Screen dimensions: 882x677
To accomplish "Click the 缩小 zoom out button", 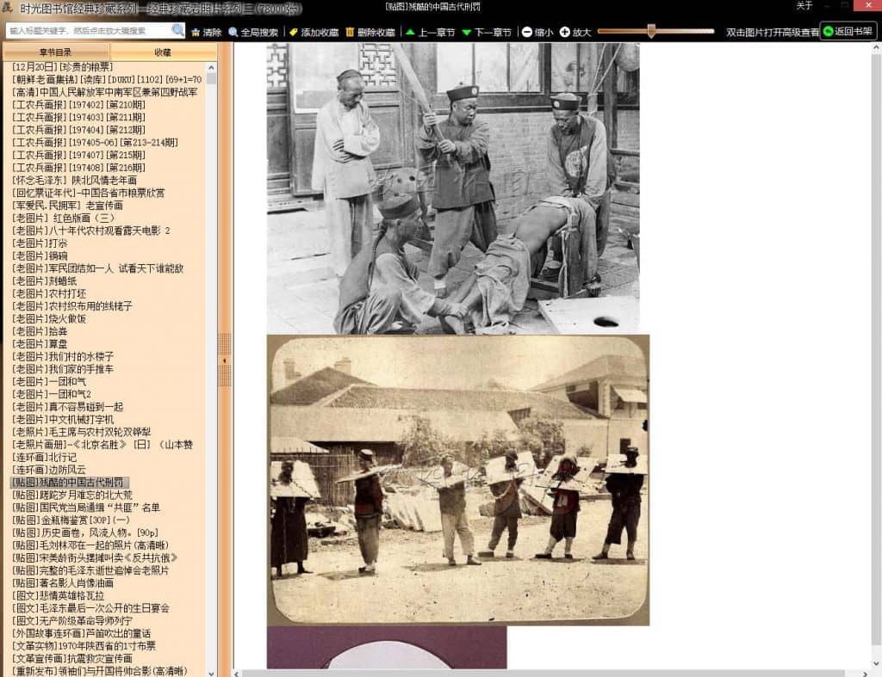I will click(537, 32).
